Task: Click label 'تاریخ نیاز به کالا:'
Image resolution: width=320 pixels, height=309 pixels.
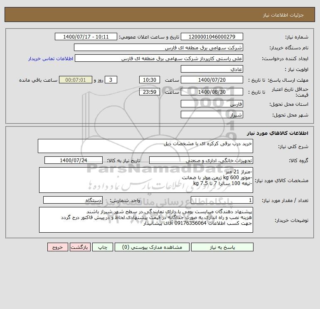Action: click(124, 161)
